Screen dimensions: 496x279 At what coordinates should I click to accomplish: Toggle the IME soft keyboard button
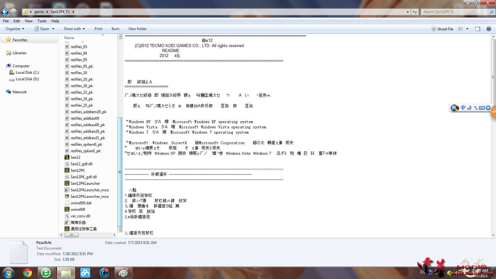point(482,108)
